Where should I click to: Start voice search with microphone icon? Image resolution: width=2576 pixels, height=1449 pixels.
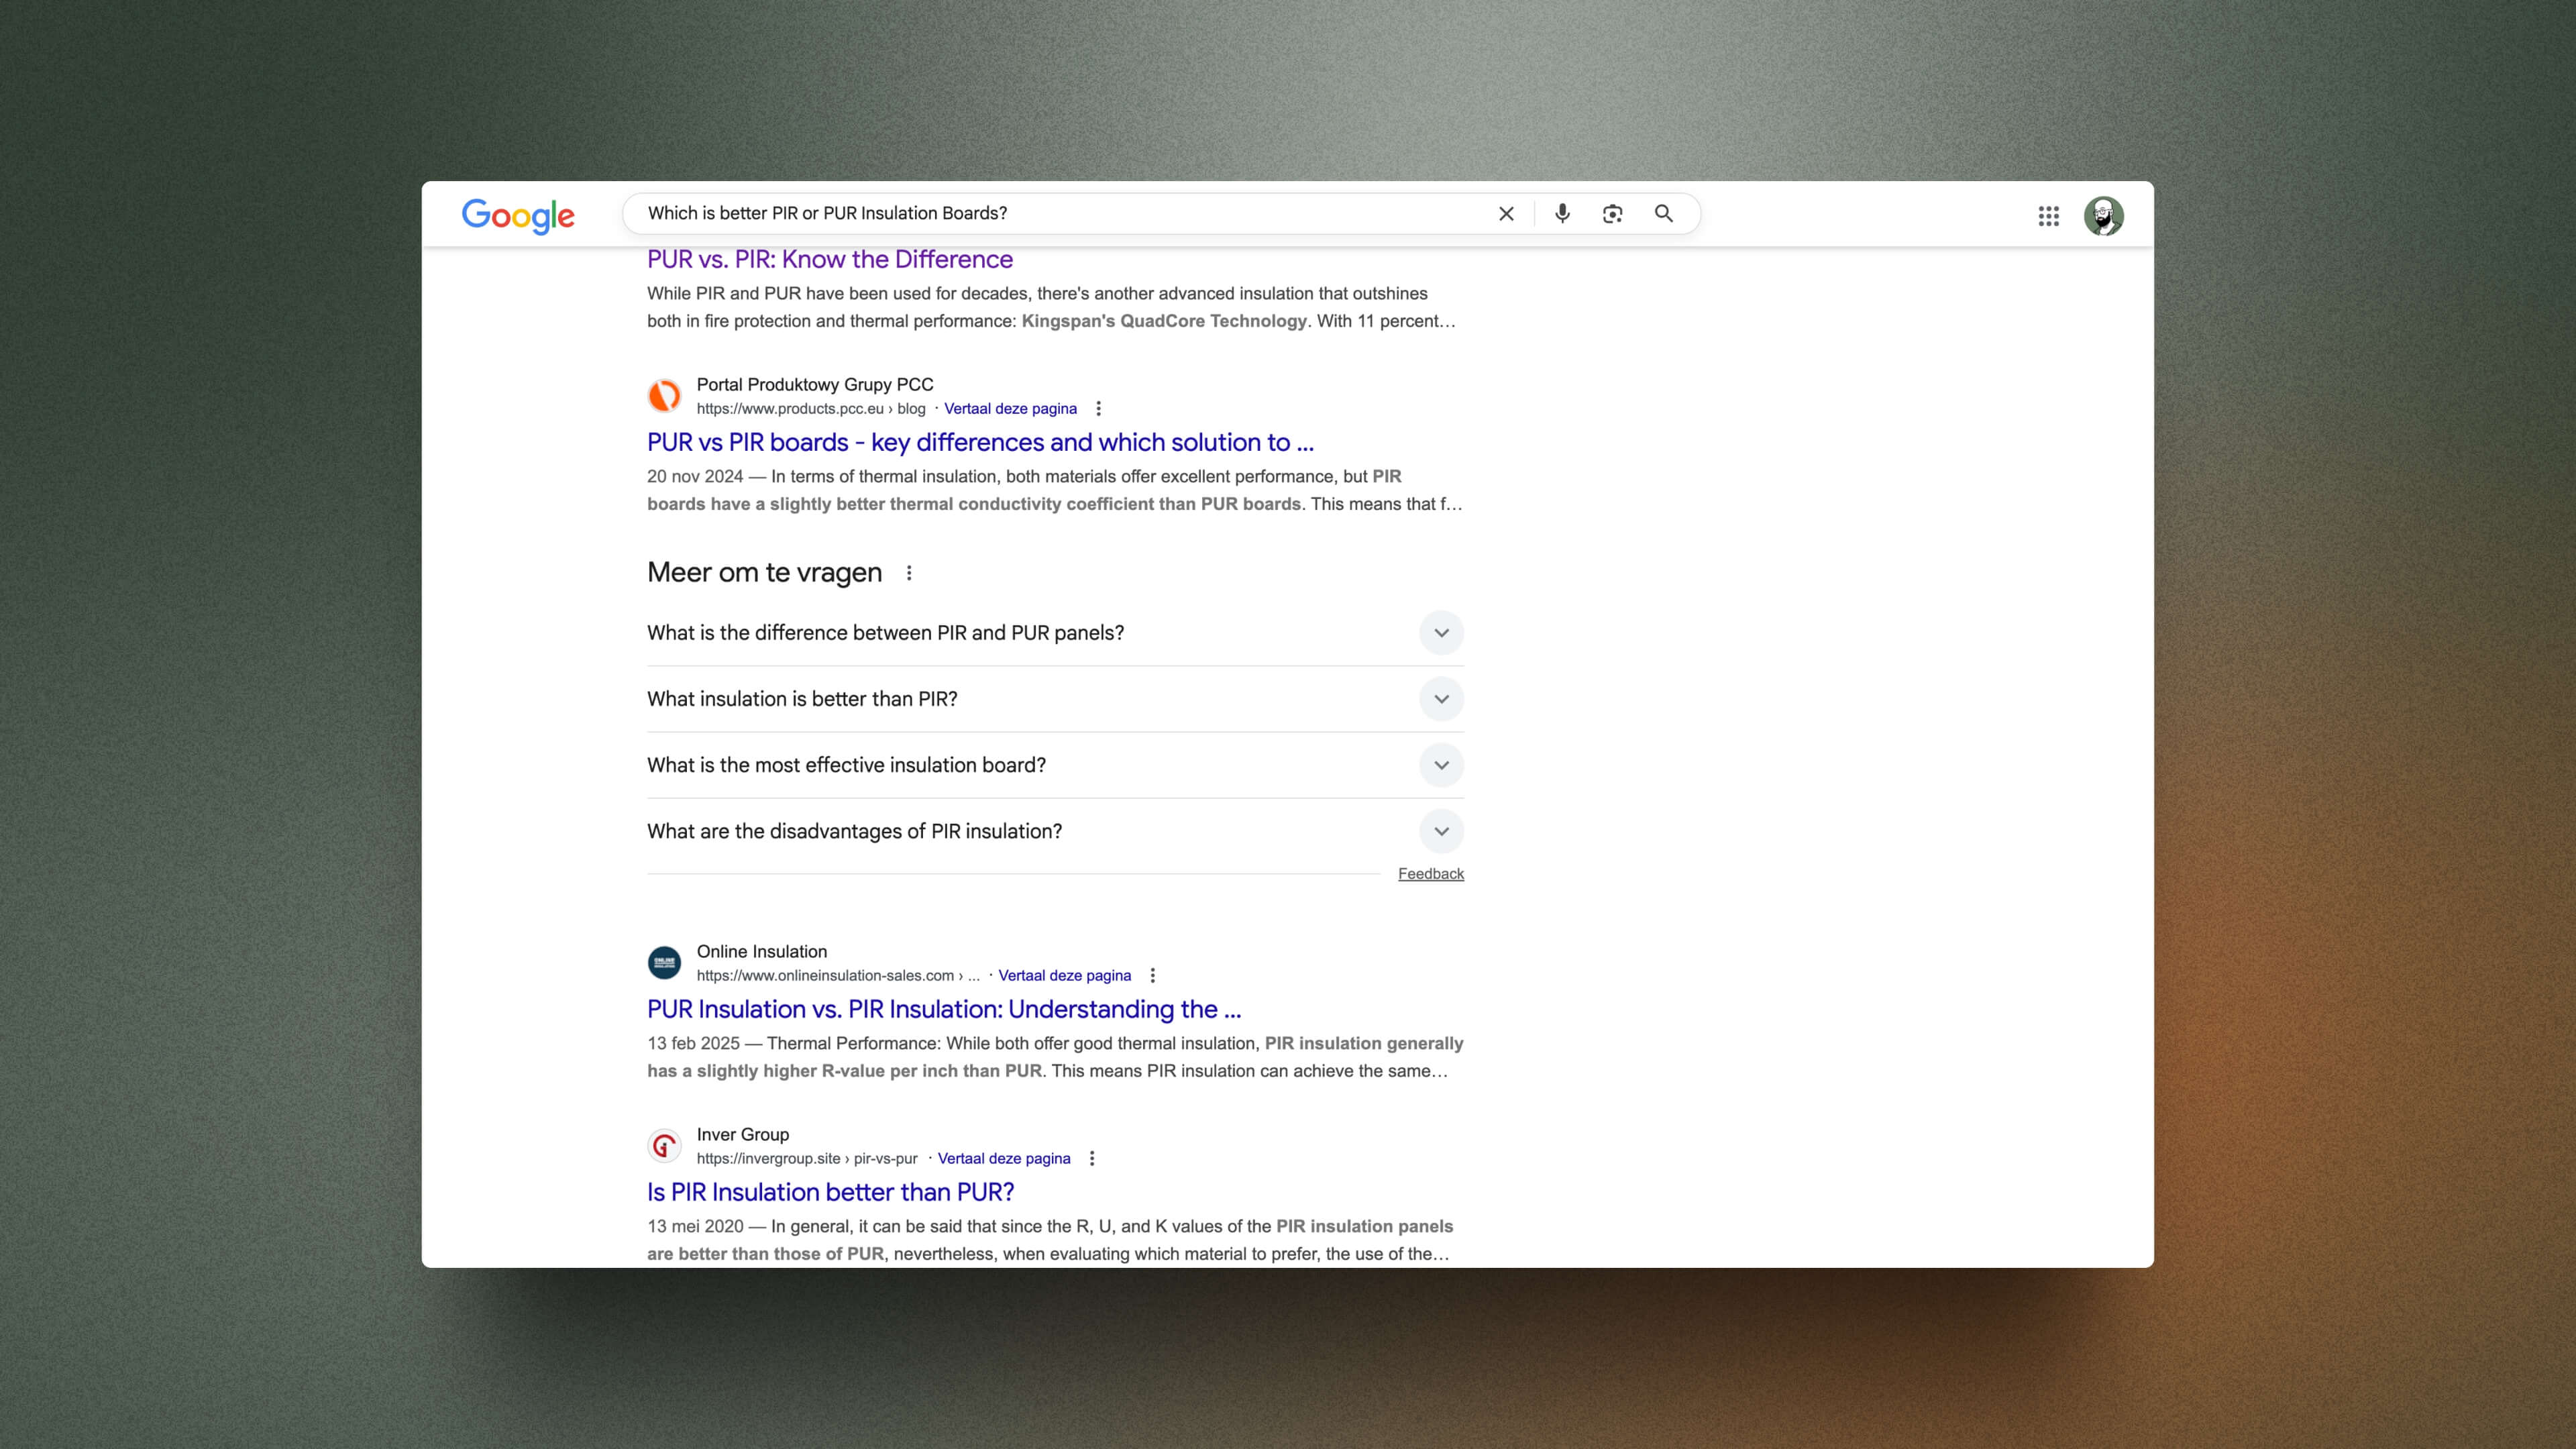click(1562, 214)
